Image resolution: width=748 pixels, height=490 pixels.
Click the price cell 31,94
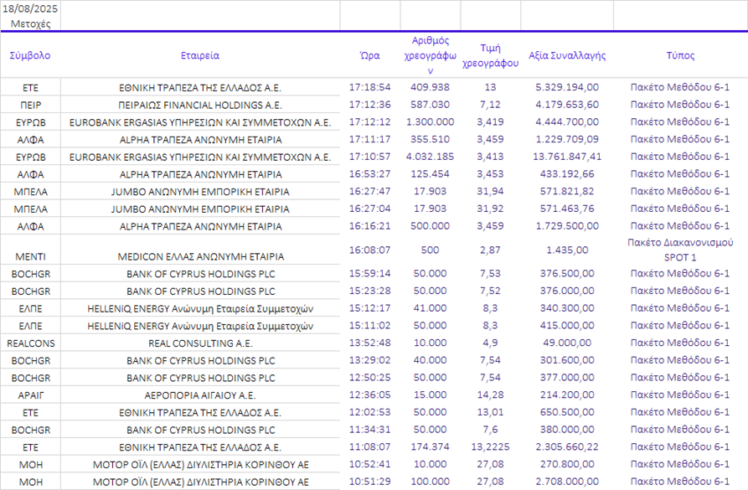(x=490, y=191)
